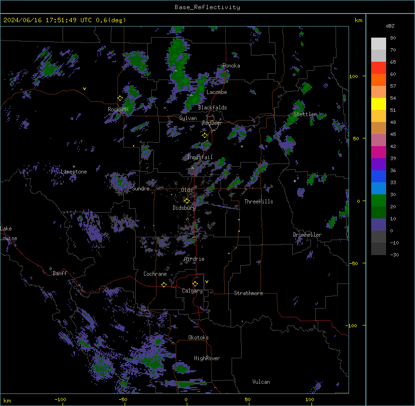Click the Sundre town label
The image size is (415, 406).
(141, 189)
